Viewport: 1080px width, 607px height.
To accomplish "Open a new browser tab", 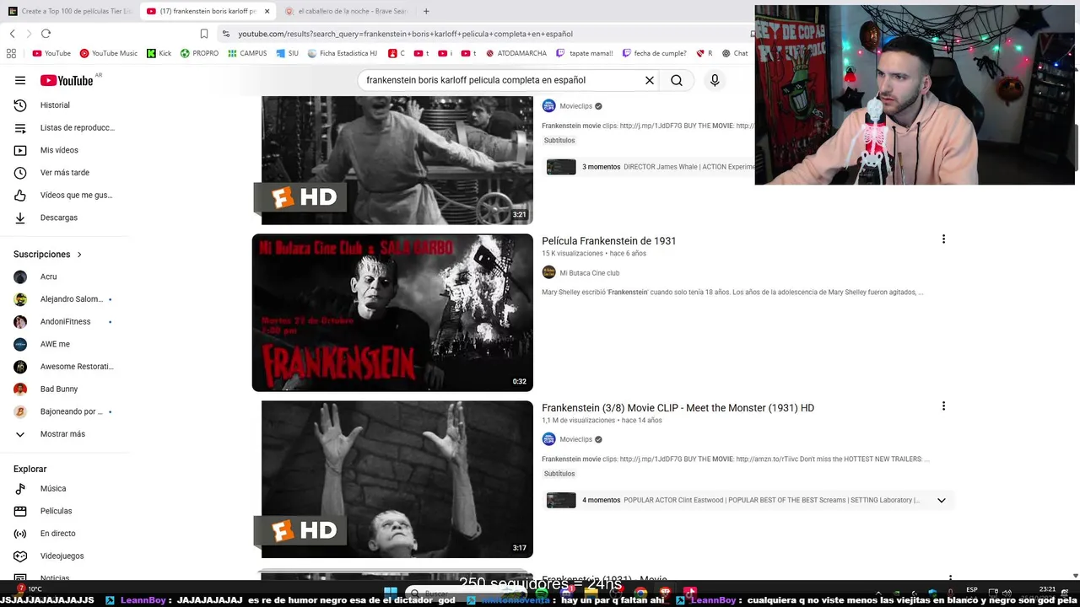I will pos(426,11).
